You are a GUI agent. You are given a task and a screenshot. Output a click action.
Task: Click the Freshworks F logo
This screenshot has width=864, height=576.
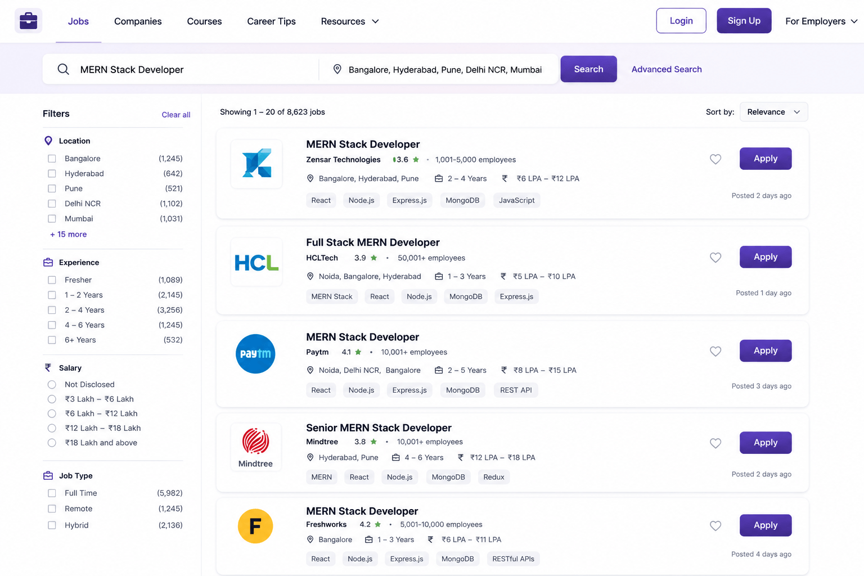point(255,526)
